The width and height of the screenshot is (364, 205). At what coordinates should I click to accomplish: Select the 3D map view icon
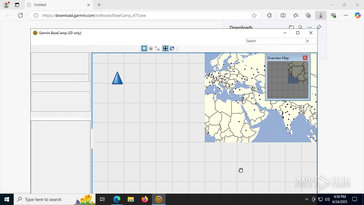click(151, 48)
